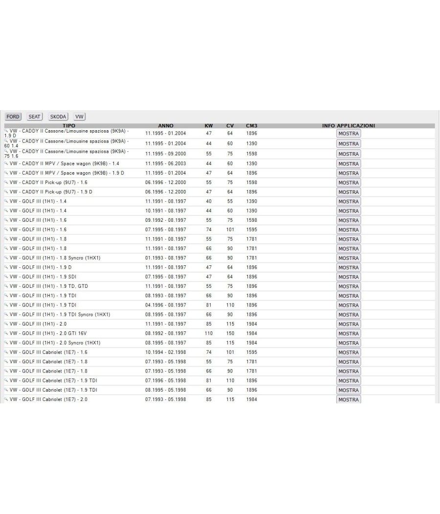The height and width of the screenshot is (514, 440).
Task: Click magnifier for CADDY II Cassone 60 1.4
Action: click(x=6, y=141)
